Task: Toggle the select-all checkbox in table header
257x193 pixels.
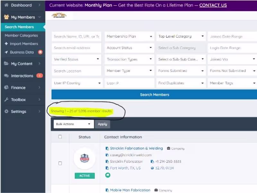Action: tap(60, 137)
